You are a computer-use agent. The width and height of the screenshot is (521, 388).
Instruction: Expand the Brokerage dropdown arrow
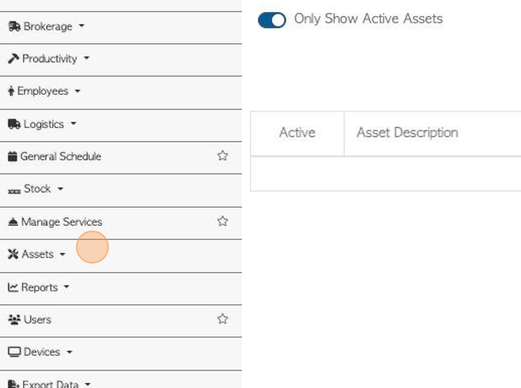(x=82, y=26)
